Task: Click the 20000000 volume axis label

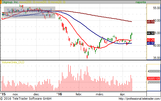Action: tap(154, 82)
